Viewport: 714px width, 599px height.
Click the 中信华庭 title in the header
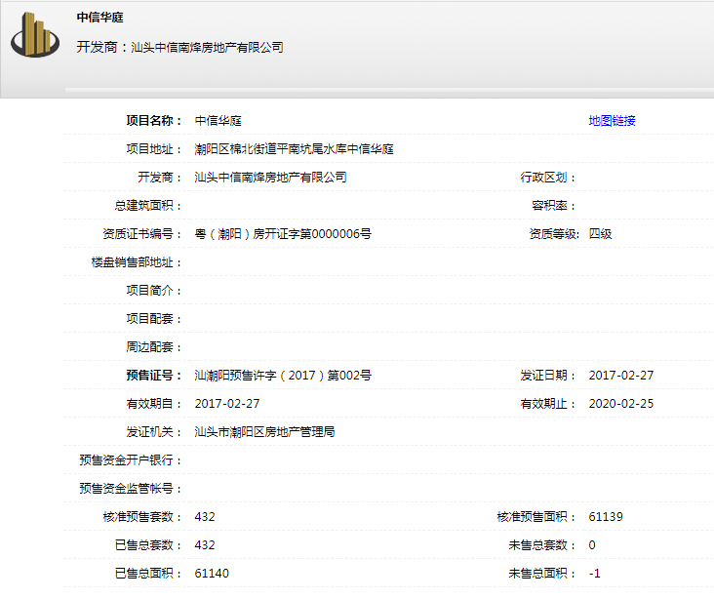click(x=100, y=18)
